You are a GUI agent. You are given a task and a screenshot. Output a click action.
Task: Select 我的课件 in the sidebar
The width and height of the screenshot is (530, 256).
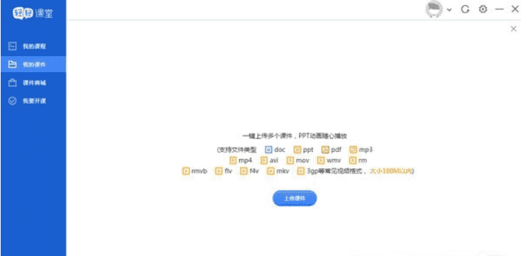click(33, 65)
